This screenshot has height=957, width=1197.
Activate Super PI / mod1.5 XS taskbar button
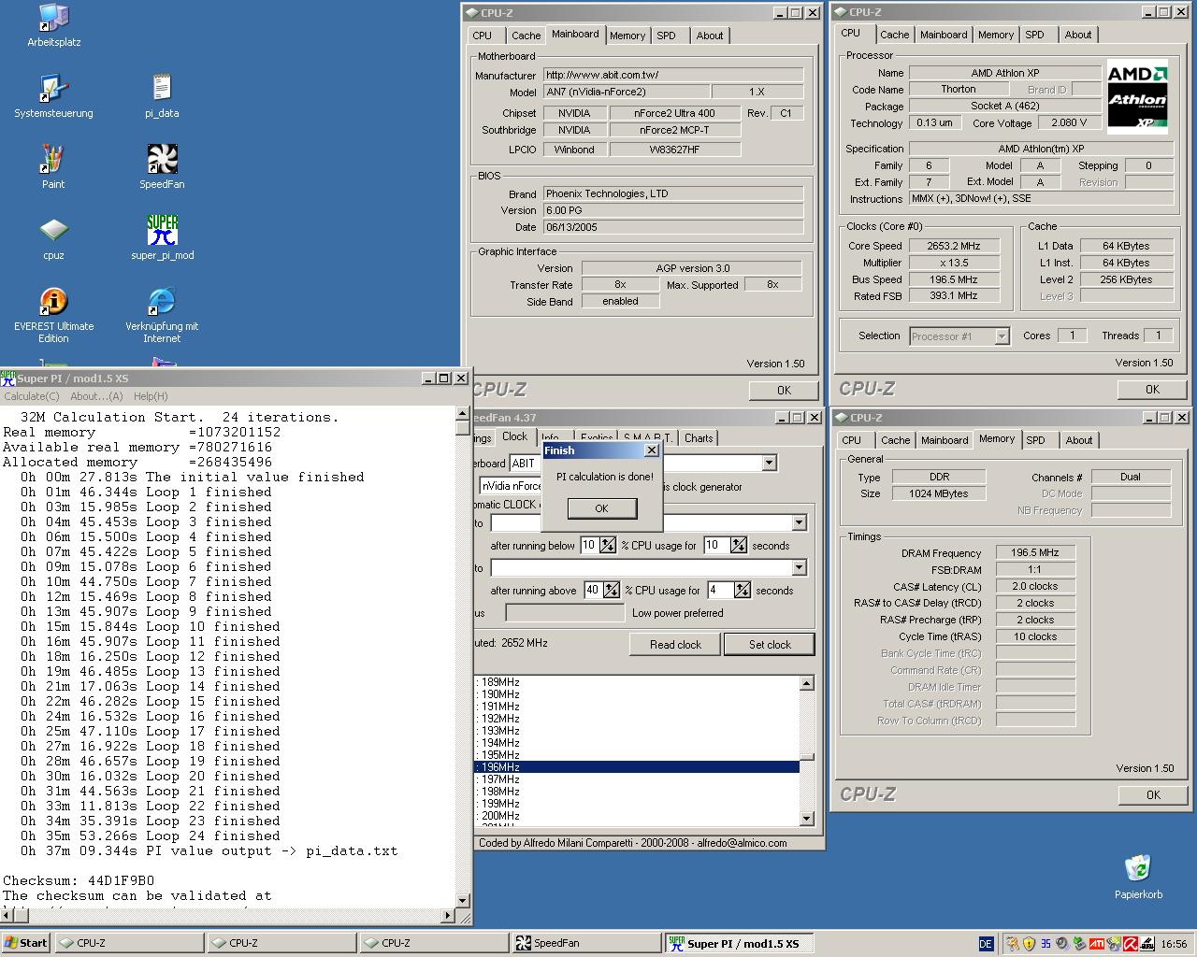pyautogui.click(x=739, y=943)
